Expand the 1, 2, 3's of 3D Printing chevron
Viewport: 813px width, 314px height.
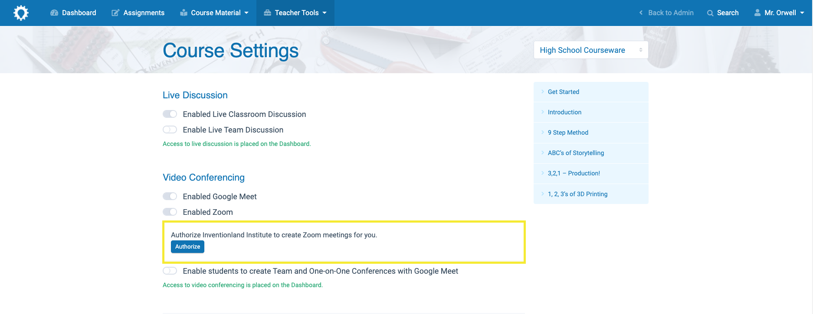(543, 194)
